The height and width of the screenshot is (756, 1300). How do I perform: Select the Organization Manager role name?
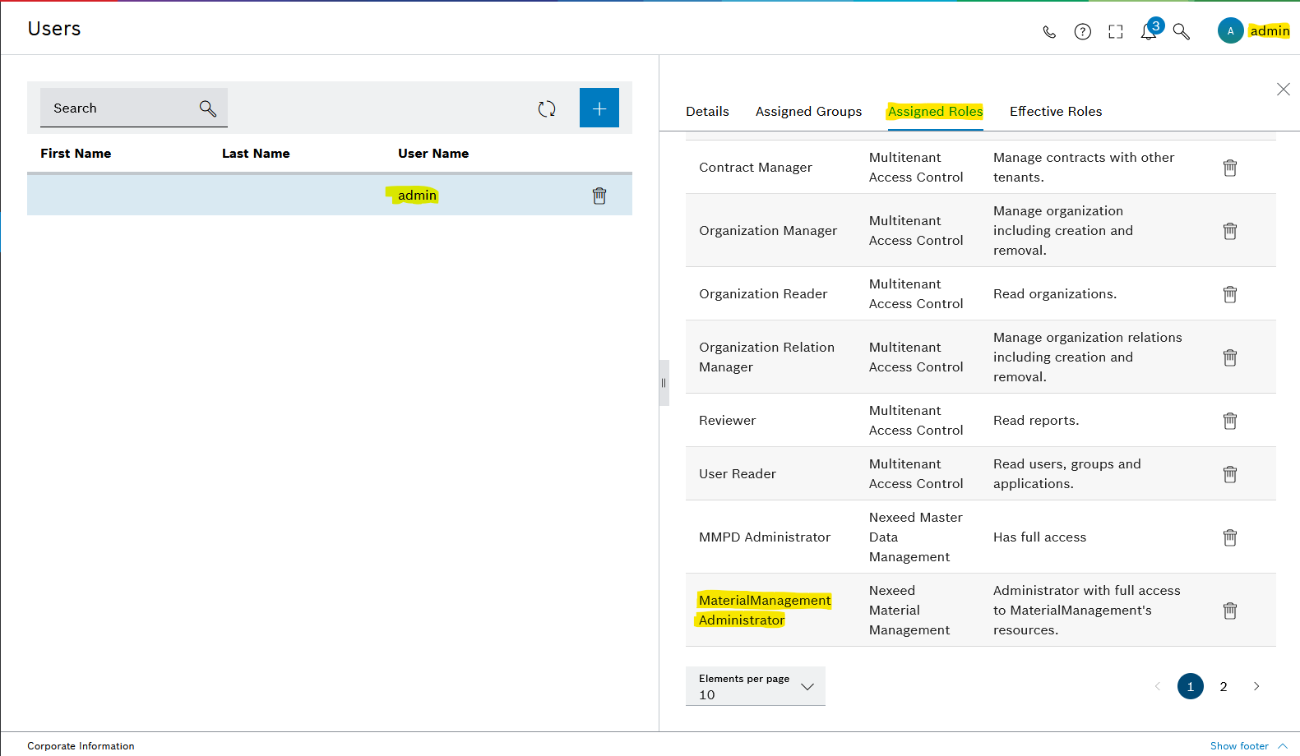coord(768,231)
